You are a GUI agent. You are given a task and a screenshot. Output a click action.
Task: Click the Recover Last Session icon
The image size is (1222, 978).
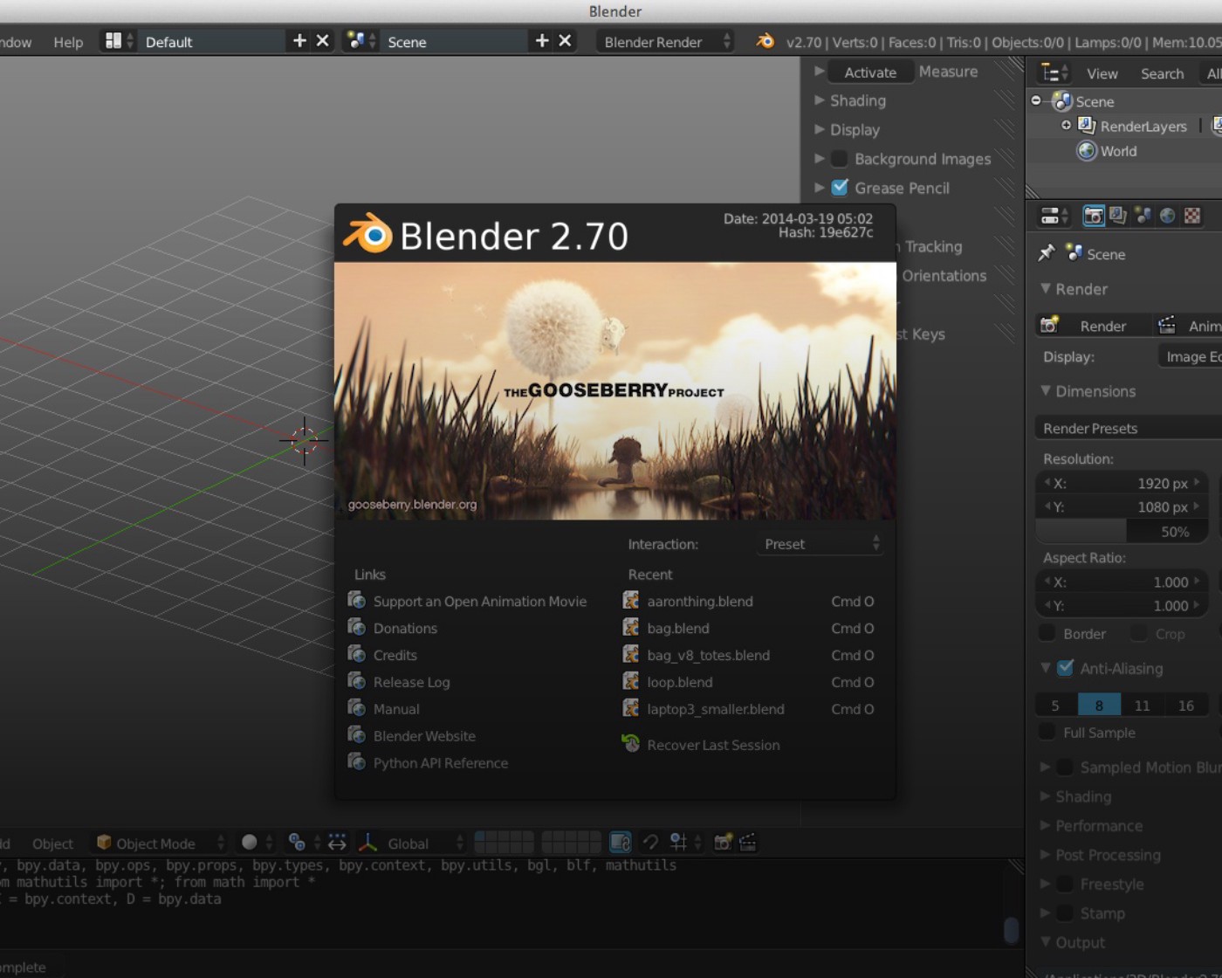630,744
